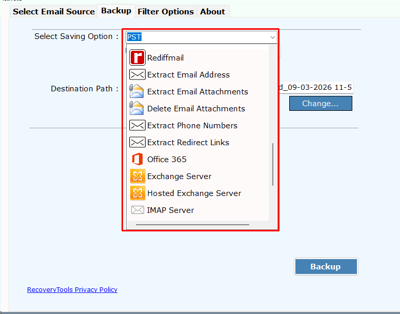This screenshot has width=400, height=314.
Task: Click the dropdown list horizontal scrollbar
Action: pos(193,225)
